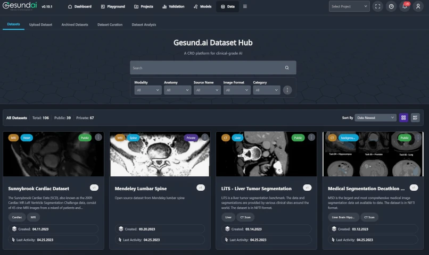Viewport: 429px width, 255px height.
Task: Toggle fullscreen mode icon
Action: point(377,6)
